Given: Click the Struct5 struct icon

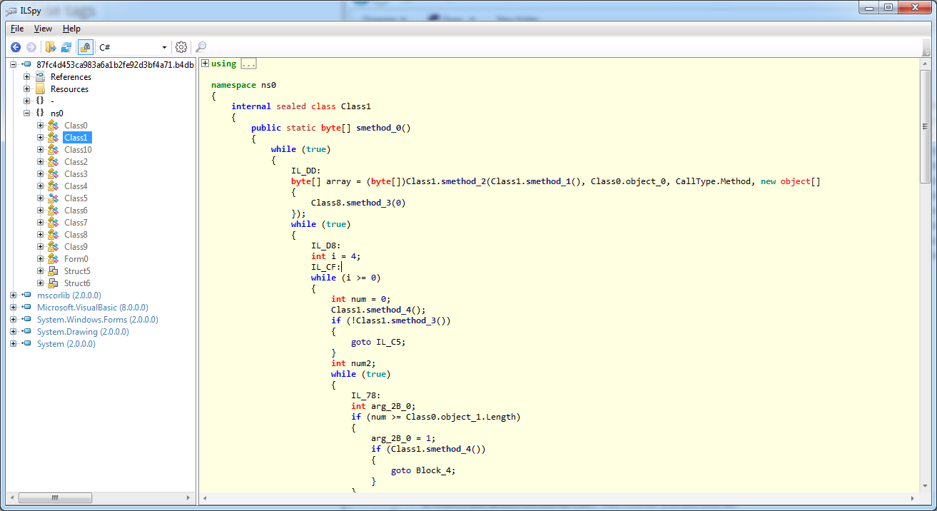Looking at the screenshot, I should (53, 271).
